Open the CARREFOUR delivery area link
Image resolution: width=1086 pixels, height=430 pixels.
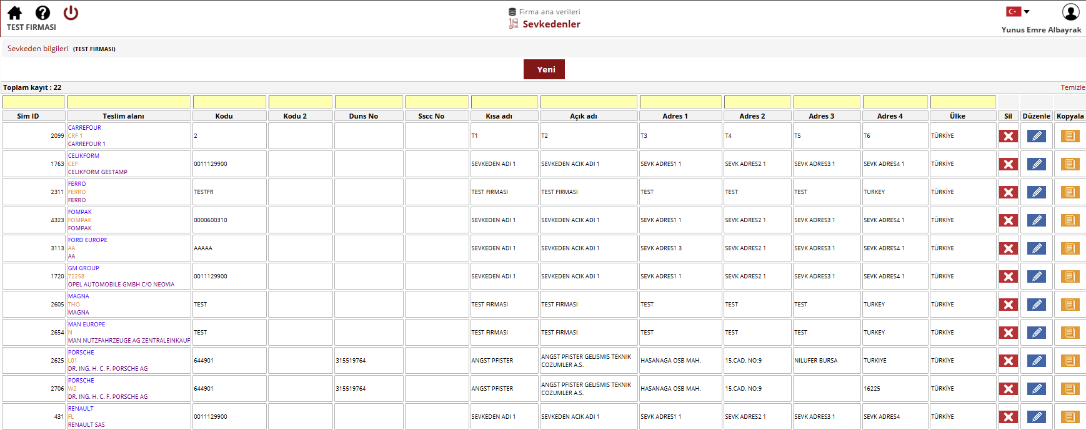coord(84,128)
